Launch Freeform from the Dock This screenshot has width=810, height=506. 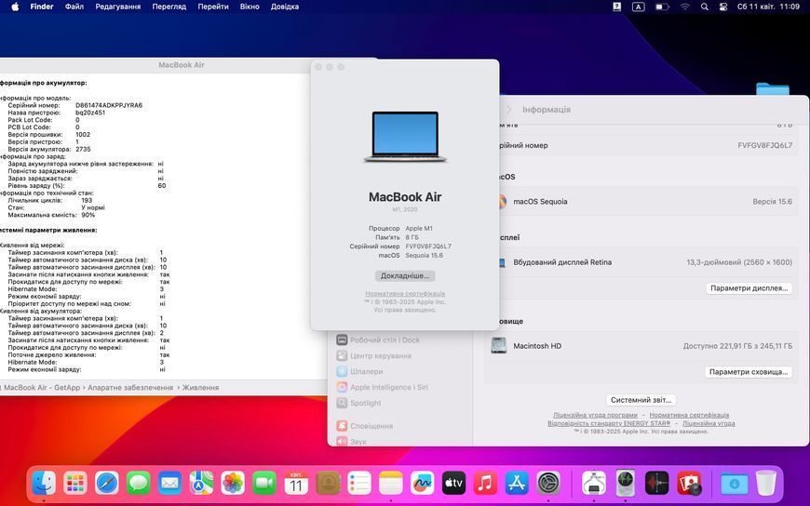[x=422, y=484]
